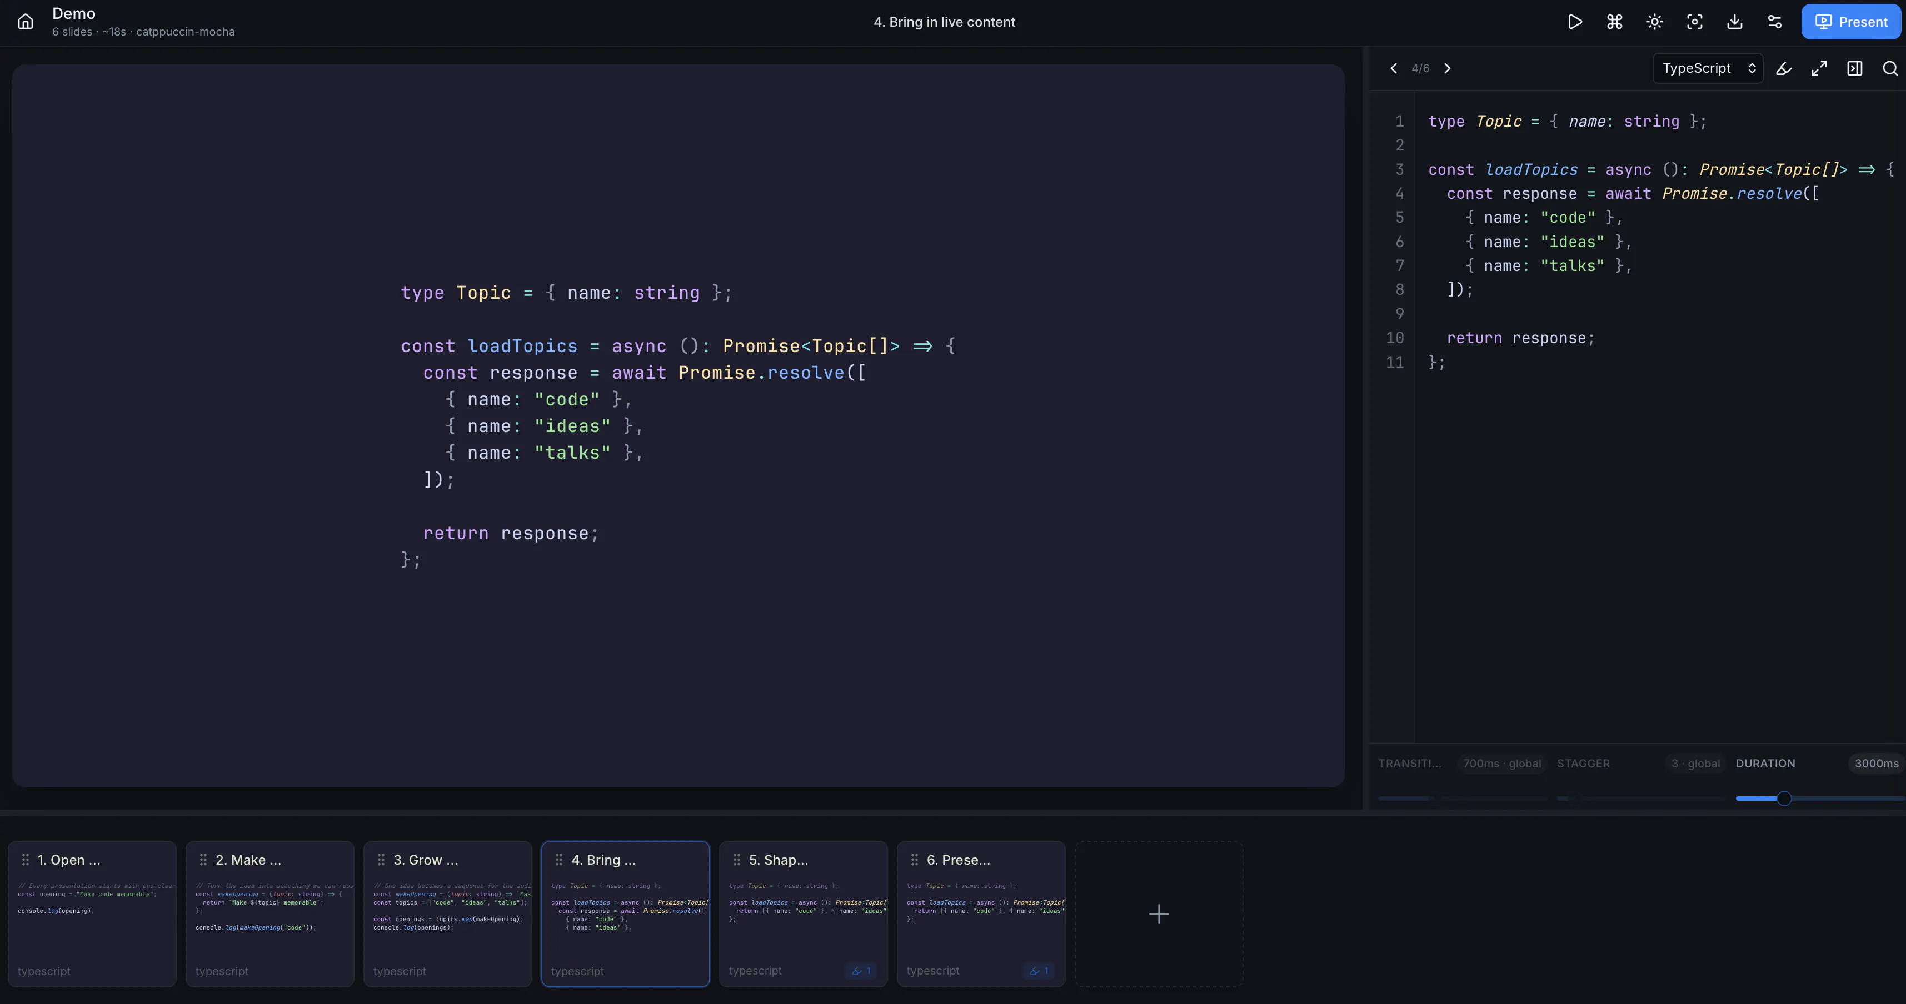Play the slide animation preview
This screenshot has height=1004, width=1906.
(1574, 22)
